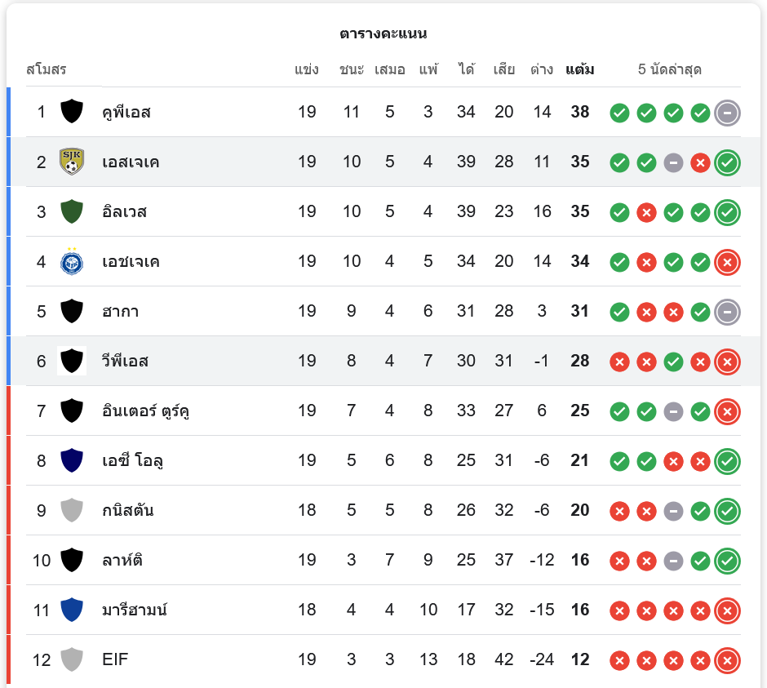Click the HJK blue crest icon
This screenshot has height=688, width=767.
click(72, 261)
